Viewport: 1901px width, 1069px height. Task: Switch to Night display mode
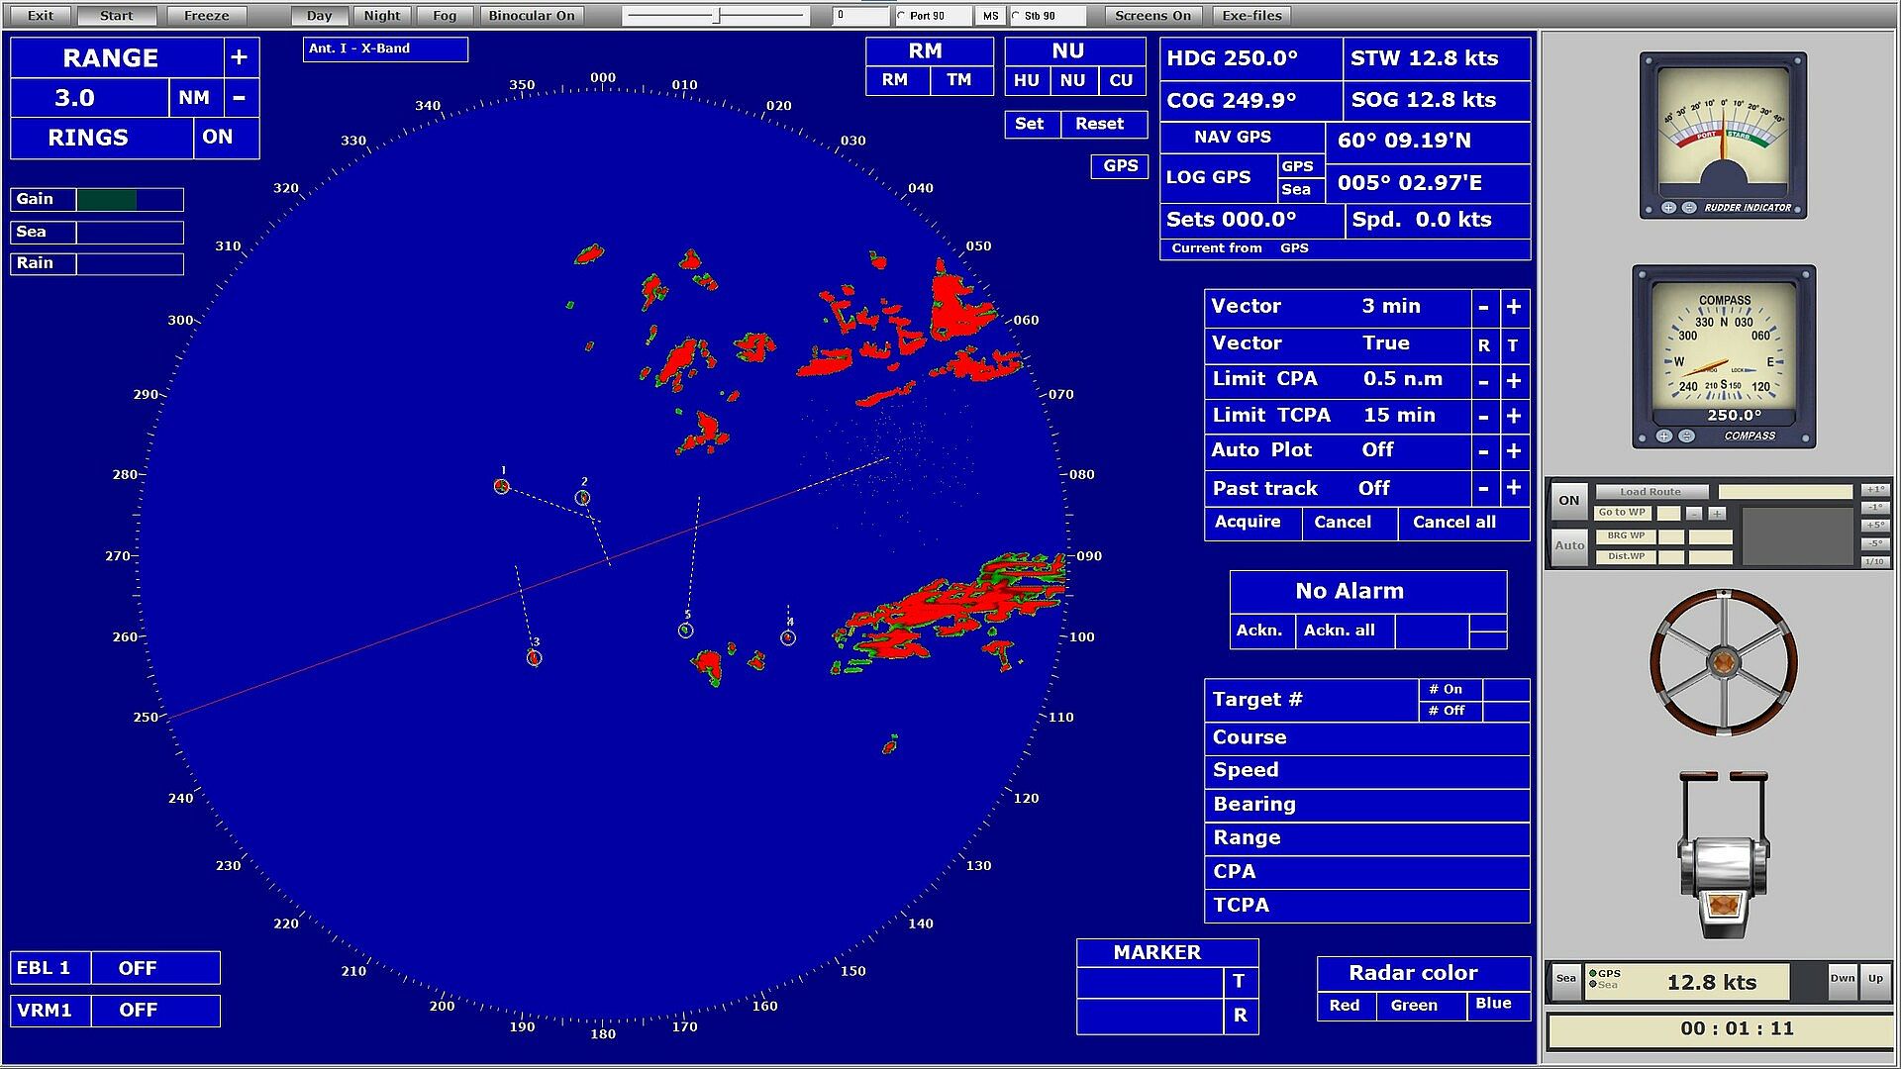pos(382,16)
